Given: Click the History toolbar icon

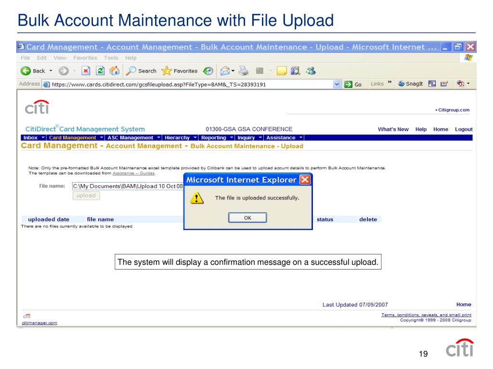Looking at the screenshot, I should pyautogui.click(x=208, y=71).
